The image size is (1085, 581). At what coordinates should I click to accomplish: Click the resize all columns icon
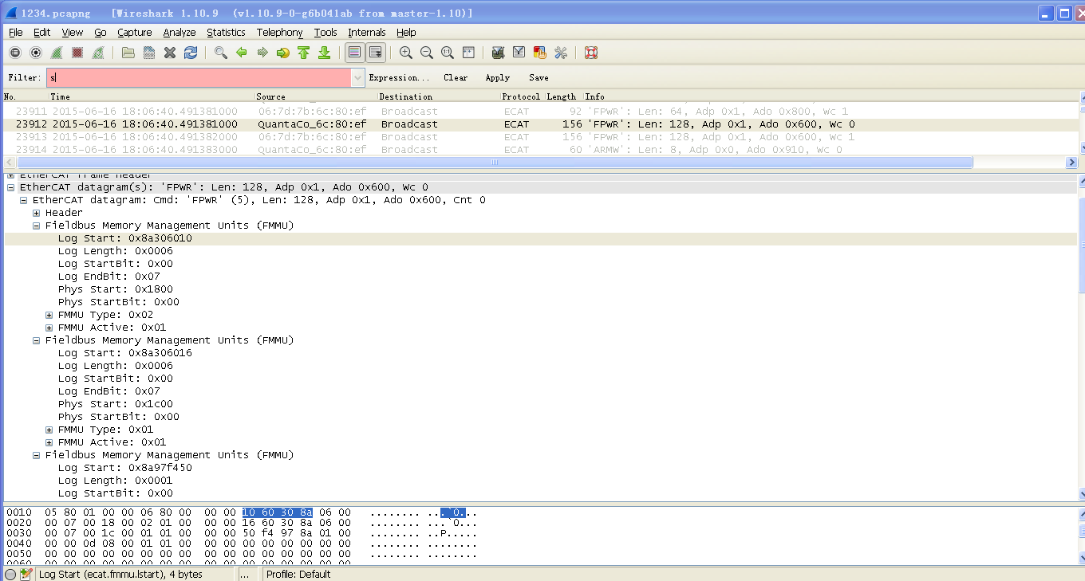click(468, 53)
